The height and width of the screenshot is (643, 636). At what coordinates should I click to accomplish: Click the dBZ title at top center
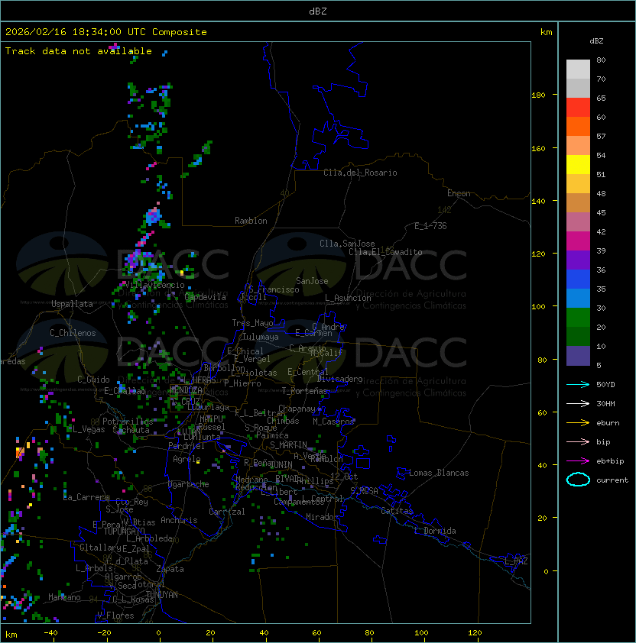[x=318, y=11]
